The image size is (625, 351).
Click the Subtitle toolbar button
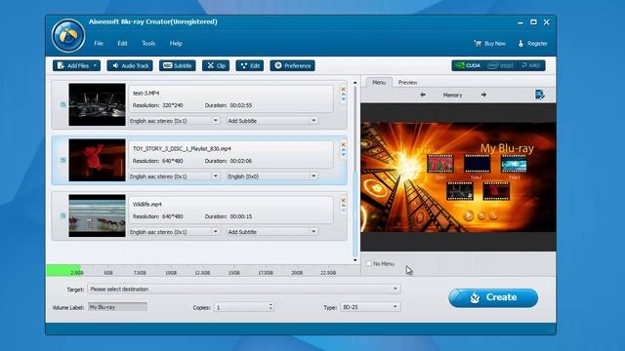point(178,65)
